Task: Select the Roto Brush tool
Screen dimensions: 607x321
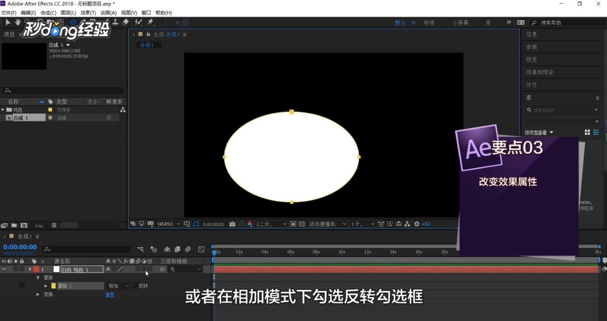Action: tap(139, 22)
